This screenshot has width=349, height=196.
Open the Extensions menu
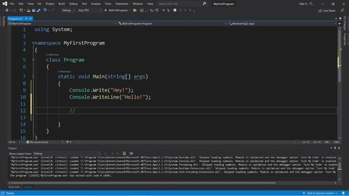(x=122, y=4)
